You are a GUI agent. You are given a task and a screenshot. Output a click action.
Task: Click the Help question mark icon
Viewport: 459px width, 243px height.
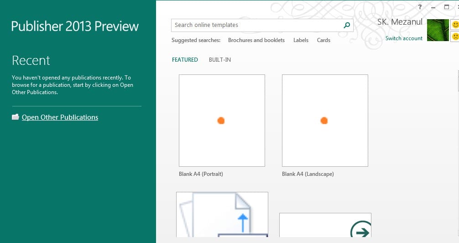[420, 7]
